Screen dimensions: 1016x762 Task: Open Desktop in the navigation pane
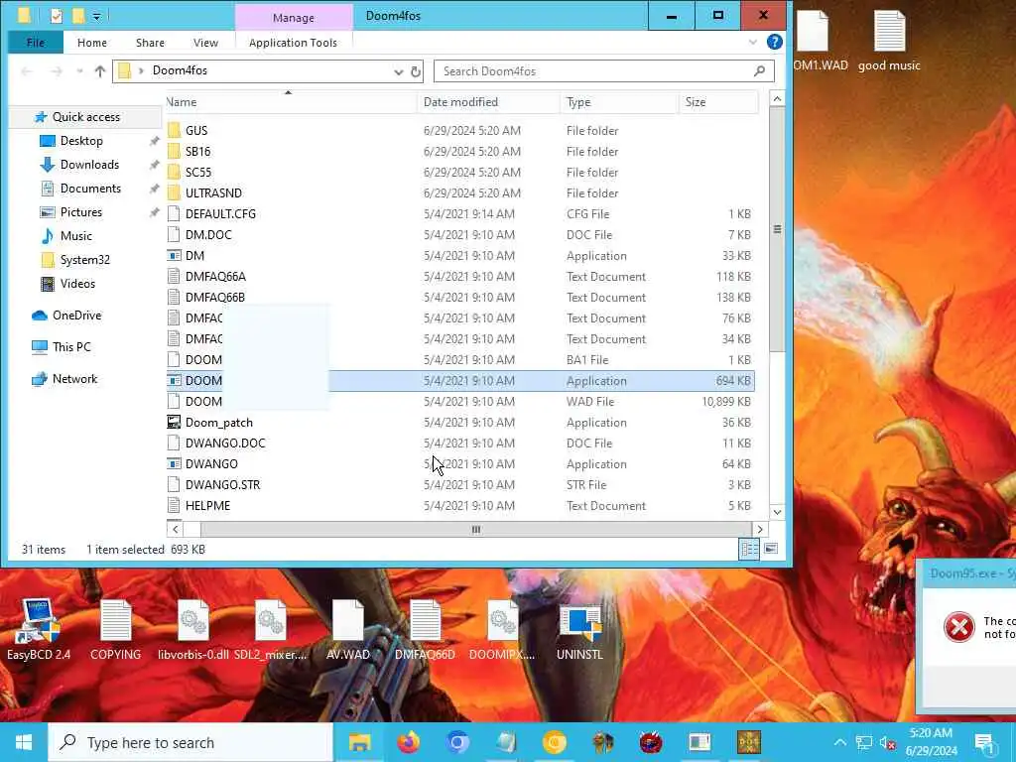81,141
